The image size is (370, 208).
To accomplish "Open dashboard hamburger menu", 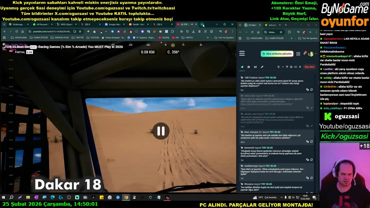I will point(242,53).
